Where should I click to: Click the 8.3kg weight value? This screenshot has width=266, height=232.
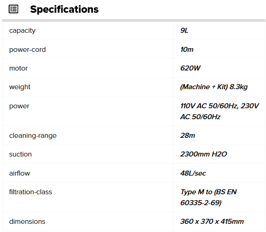214,87
